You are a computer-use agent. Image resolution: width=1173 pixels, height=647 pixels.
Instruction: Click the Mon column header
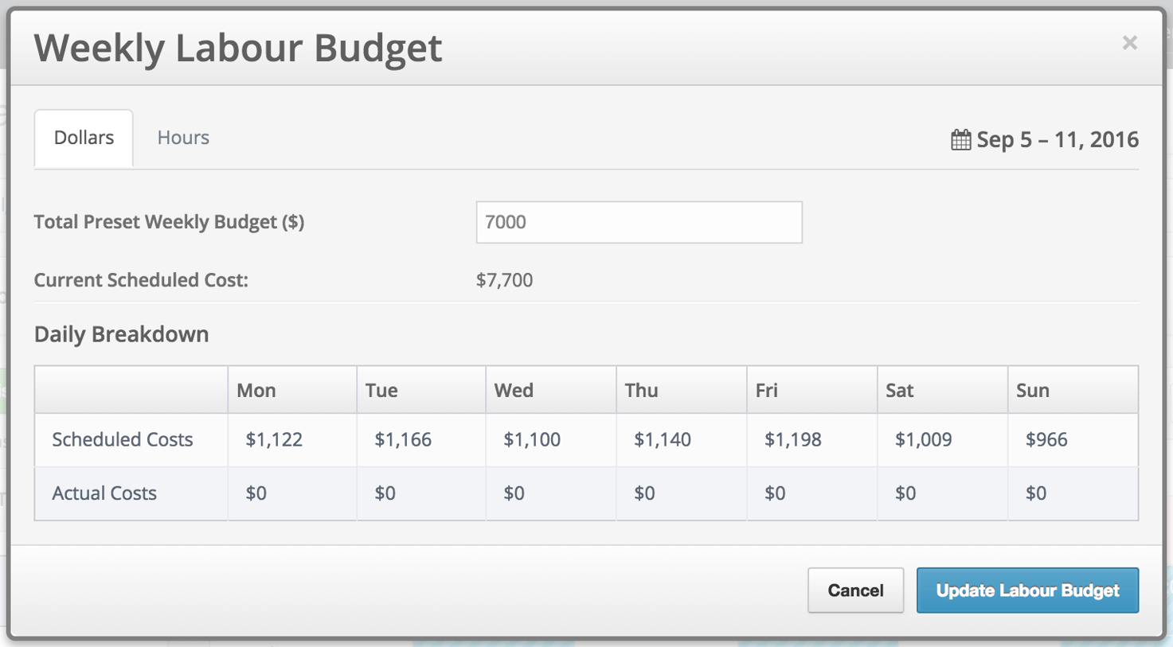(x=256, y=390)
